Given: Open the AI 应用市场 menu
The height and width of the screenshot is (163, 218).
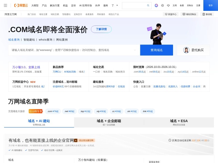Looking at the screenshot, I should click(x=85, y=5).
